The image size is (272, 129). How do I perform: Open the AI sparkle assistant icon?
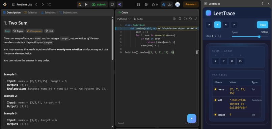coord(120,5)
